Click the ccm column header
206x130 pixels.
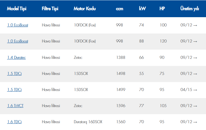[119, 9]
